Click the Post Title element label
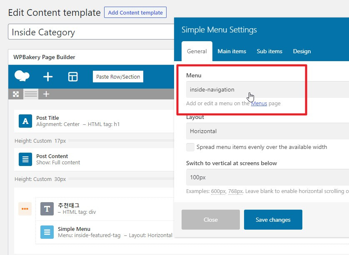 point(47,118)
